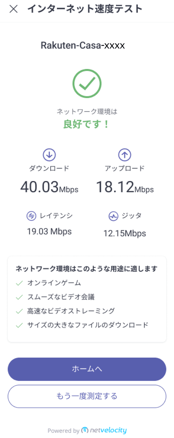Run test again with もう一度測定する
Screen dimensions: 174x438
click(x=87, y=396)
